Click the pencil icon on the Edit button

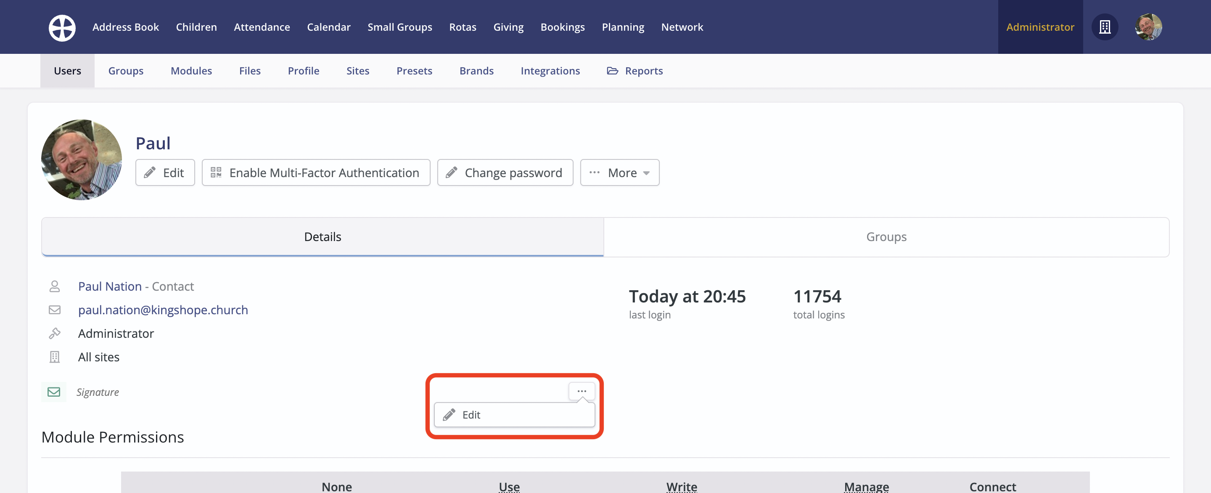pos(150,172)
